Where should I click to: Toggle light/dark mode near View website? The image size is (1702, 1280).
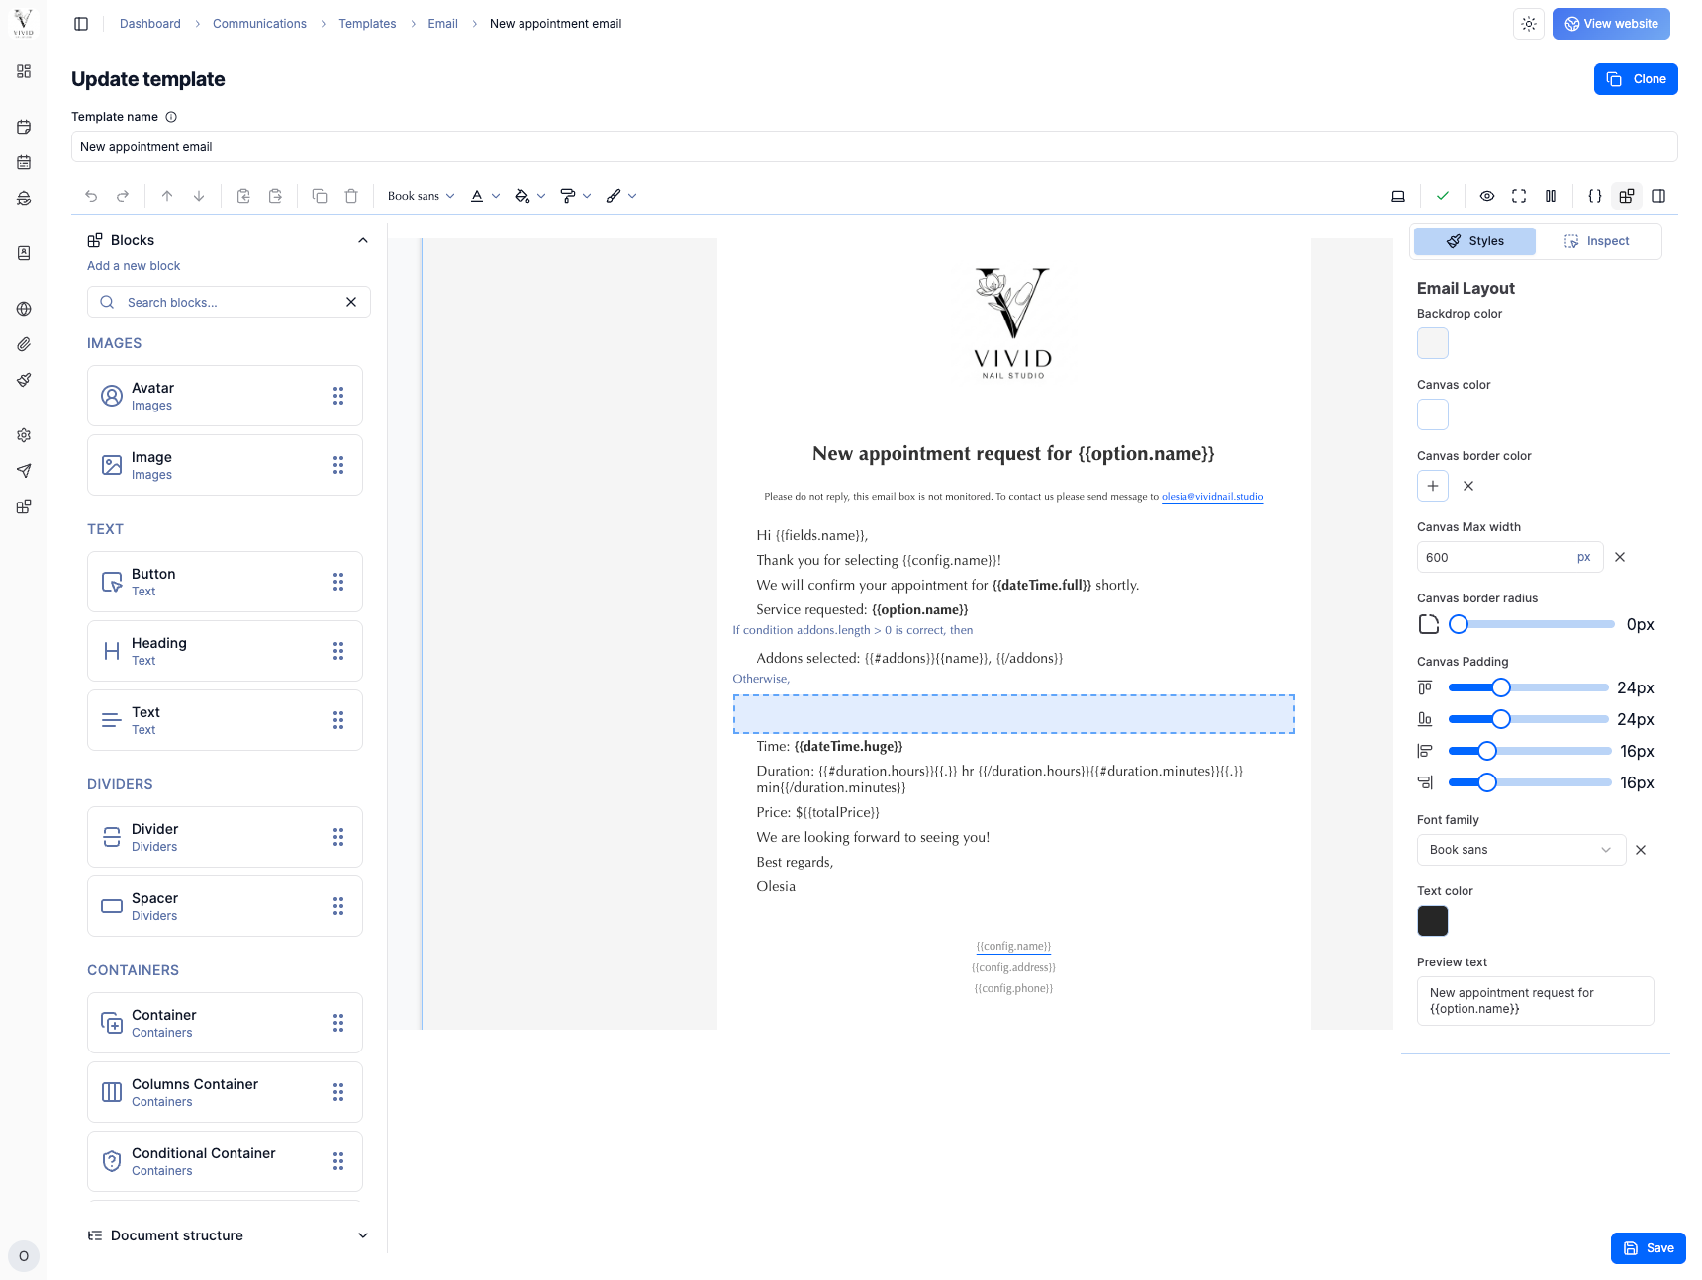[x=1528, y=23]
